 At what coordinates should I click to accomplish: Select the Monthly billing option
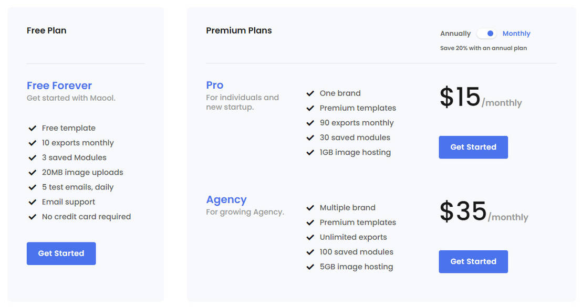516,33
